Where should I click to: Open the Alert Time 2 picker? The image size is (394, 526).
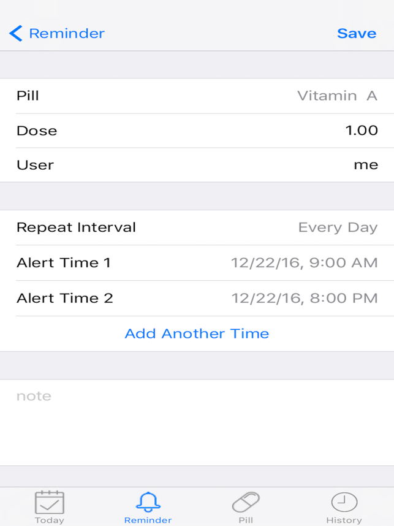[197, 298]
